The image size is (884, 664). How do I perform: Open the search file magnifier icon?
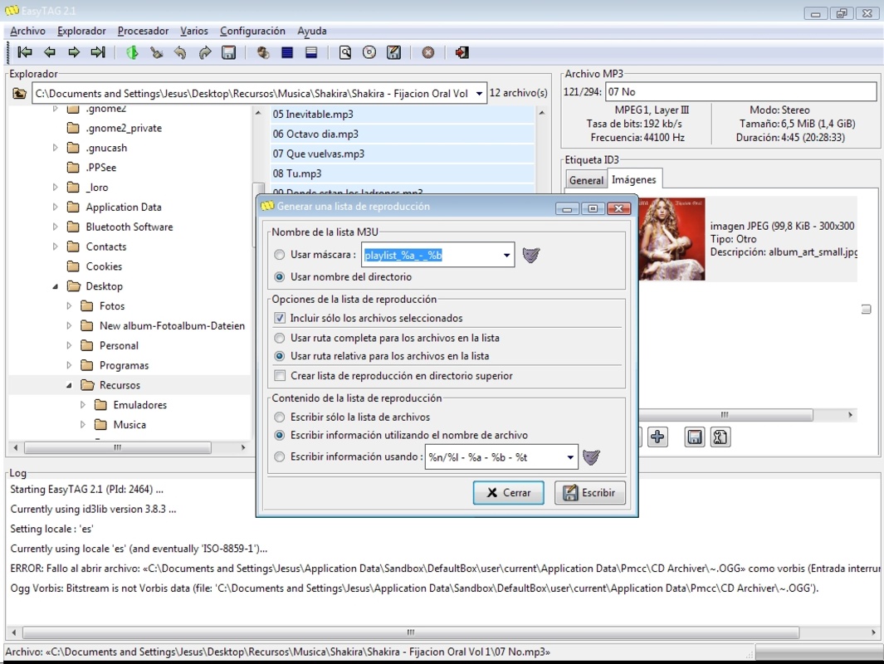point(345,52)
